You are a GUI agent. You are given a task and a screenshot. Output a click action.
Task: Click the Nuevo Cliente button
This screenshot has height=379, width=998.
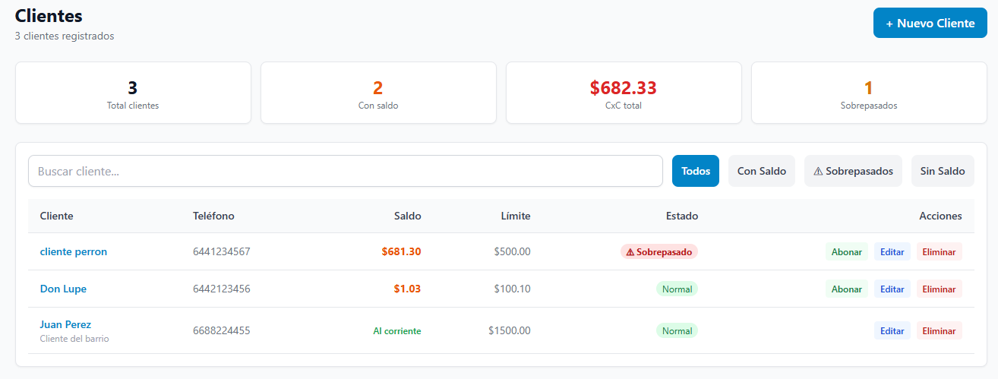[930, 24]
